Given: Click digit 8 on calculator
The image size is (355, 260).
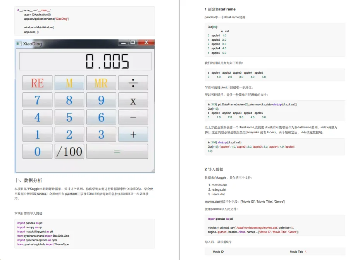Looking at the screenshot, I should 69,100.
